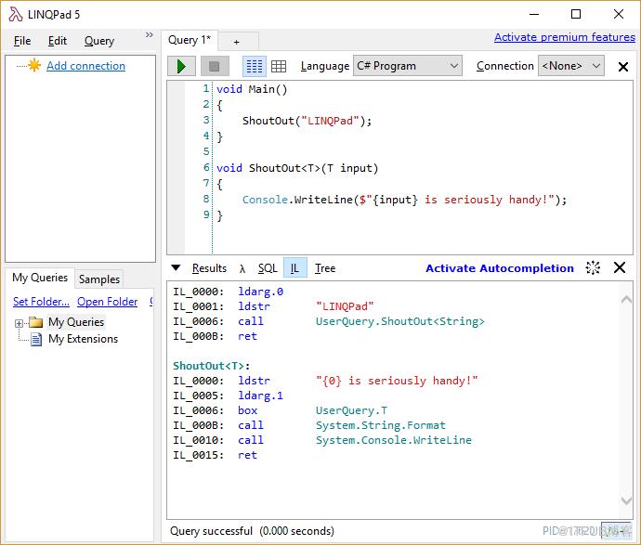641x545 pixels.
Task: Expand hidden menu items chevron
Action: click(x=150, y=35)
